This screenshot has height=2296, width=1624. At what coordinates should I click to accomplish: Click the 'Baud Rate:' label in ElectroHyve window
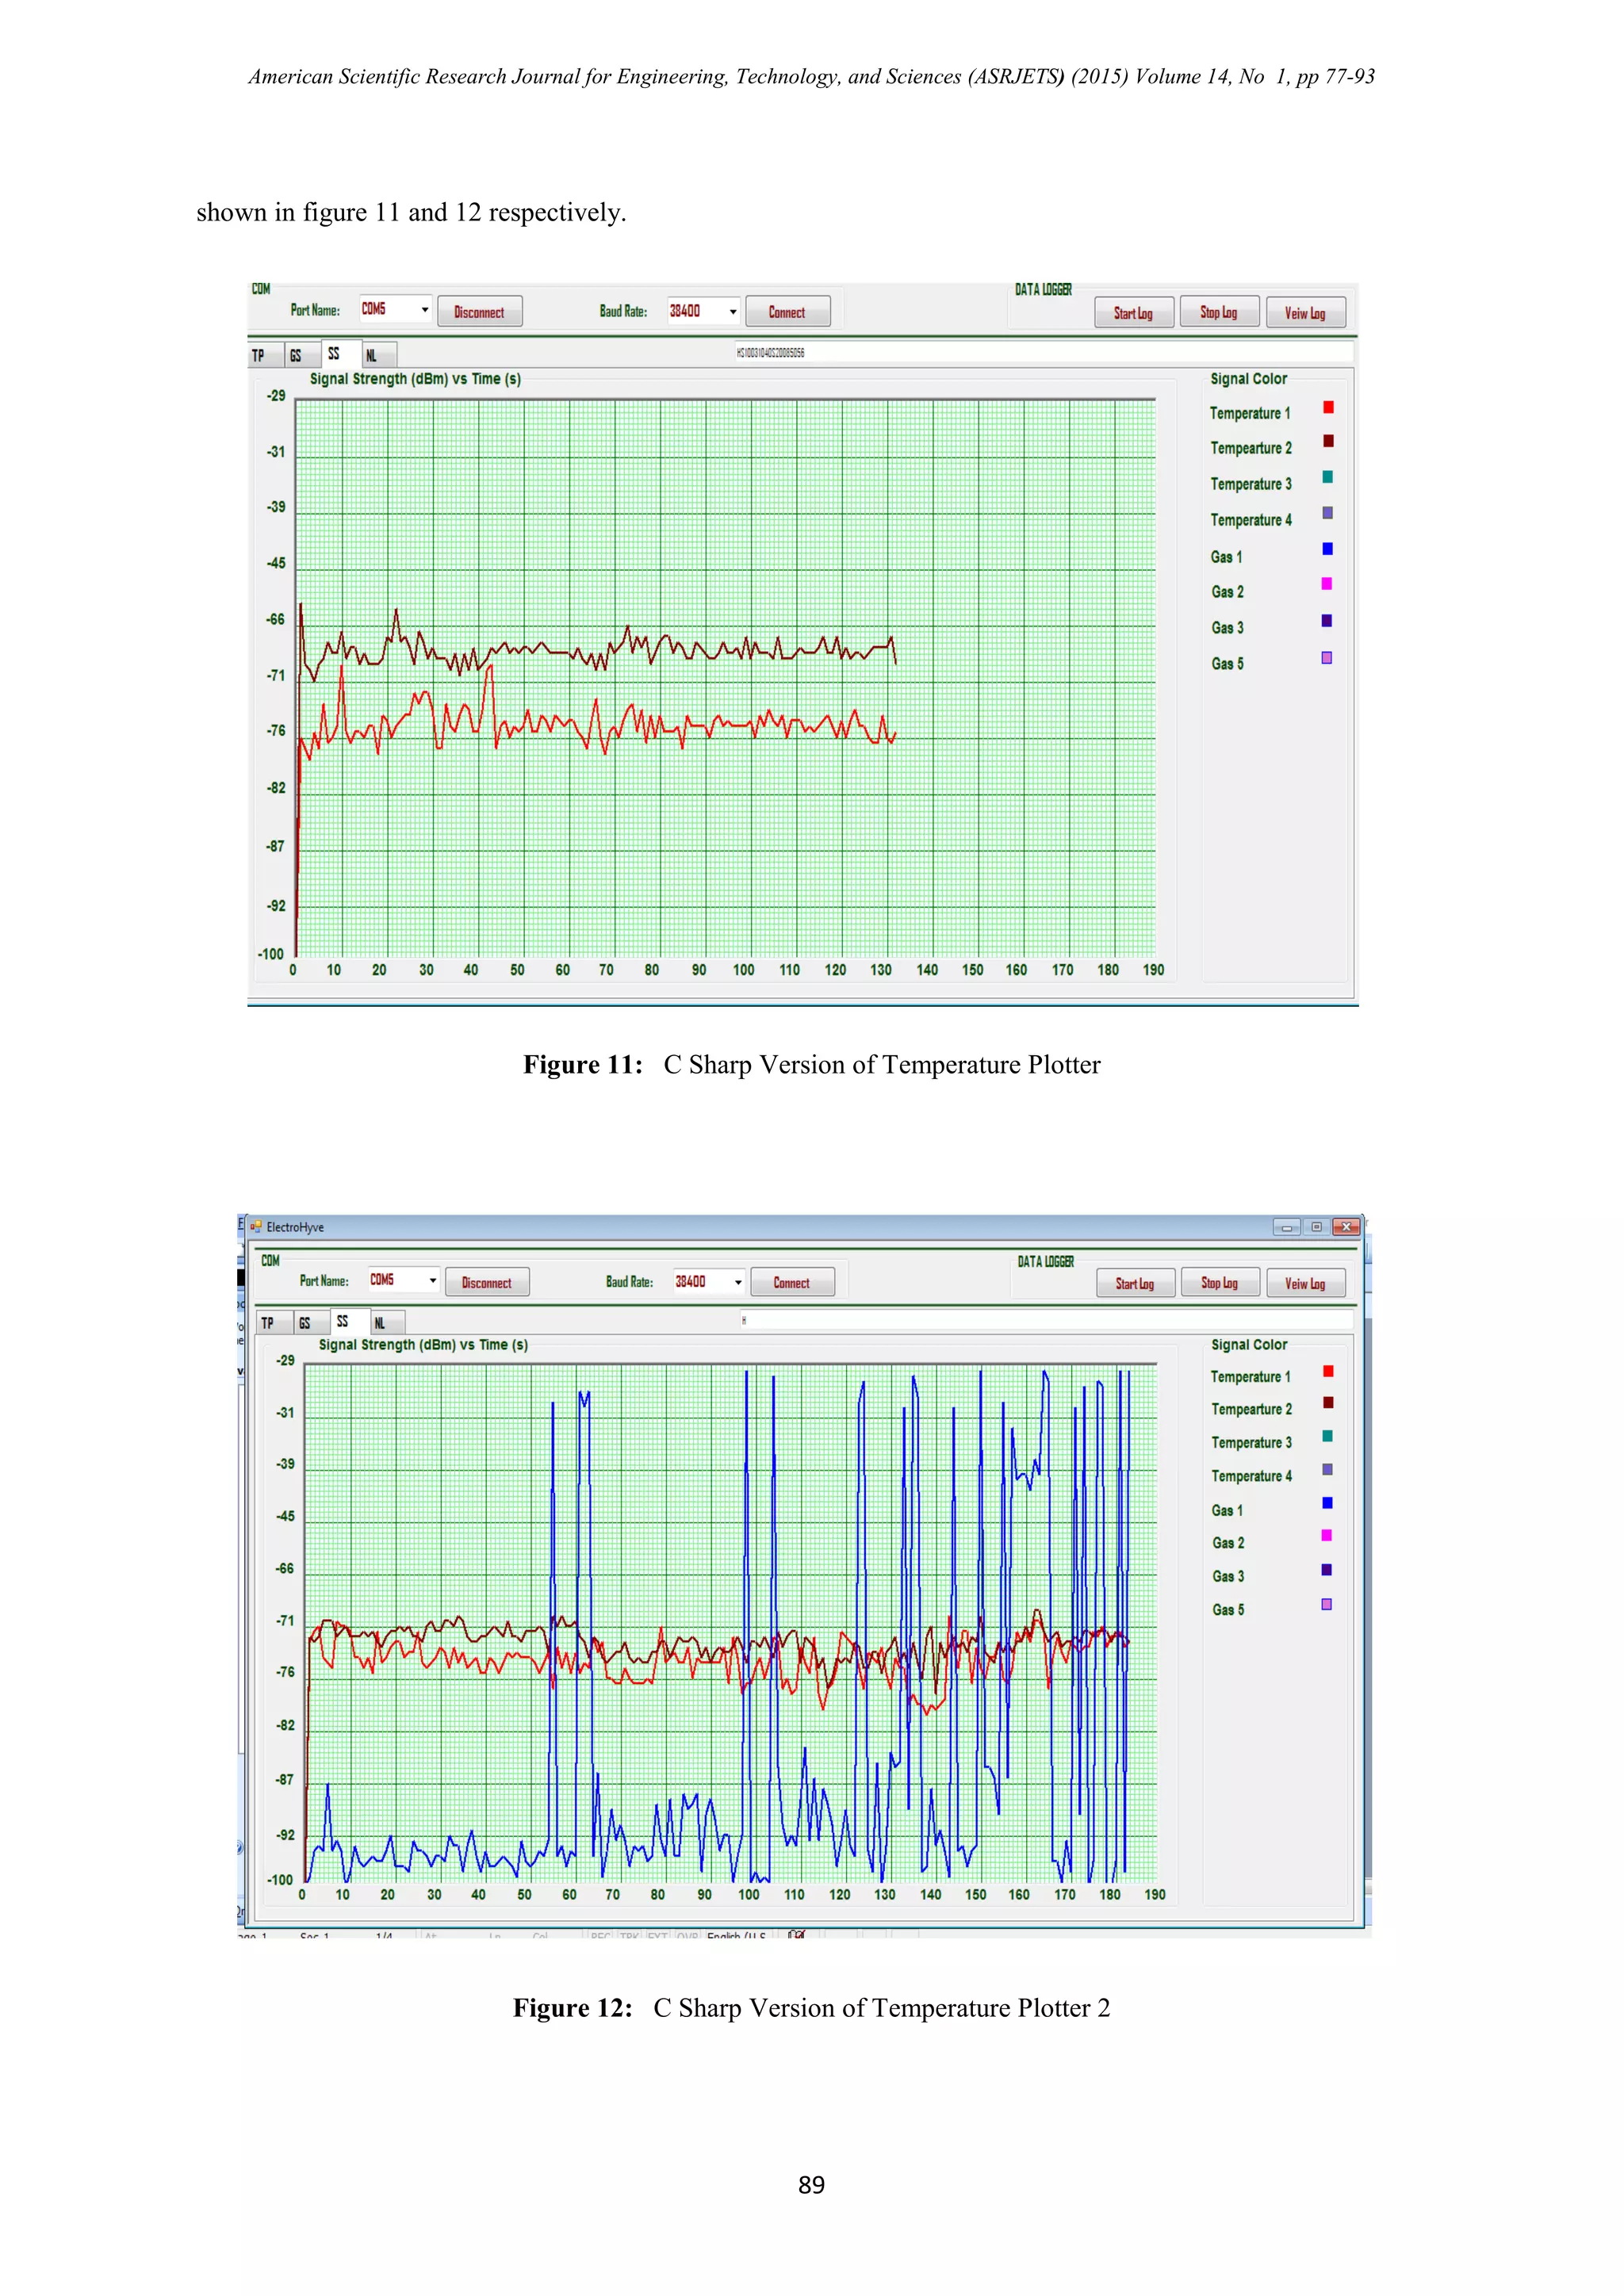(629, 1282)
